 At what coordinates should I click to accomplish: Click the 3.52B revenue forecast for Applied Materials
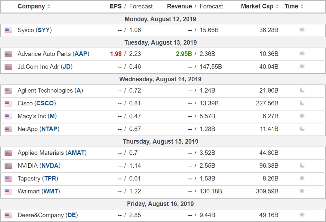(207, 153)
